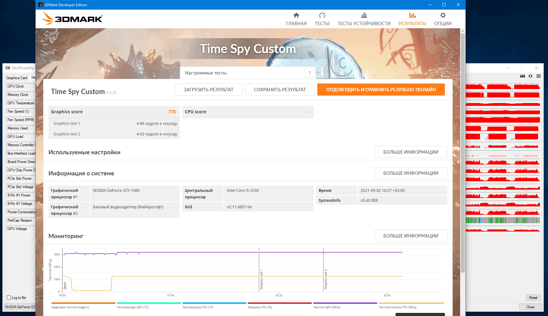Select the Результаты bar-chart icon
Viewport: 548px width, 316px height.
click(412, 15)
